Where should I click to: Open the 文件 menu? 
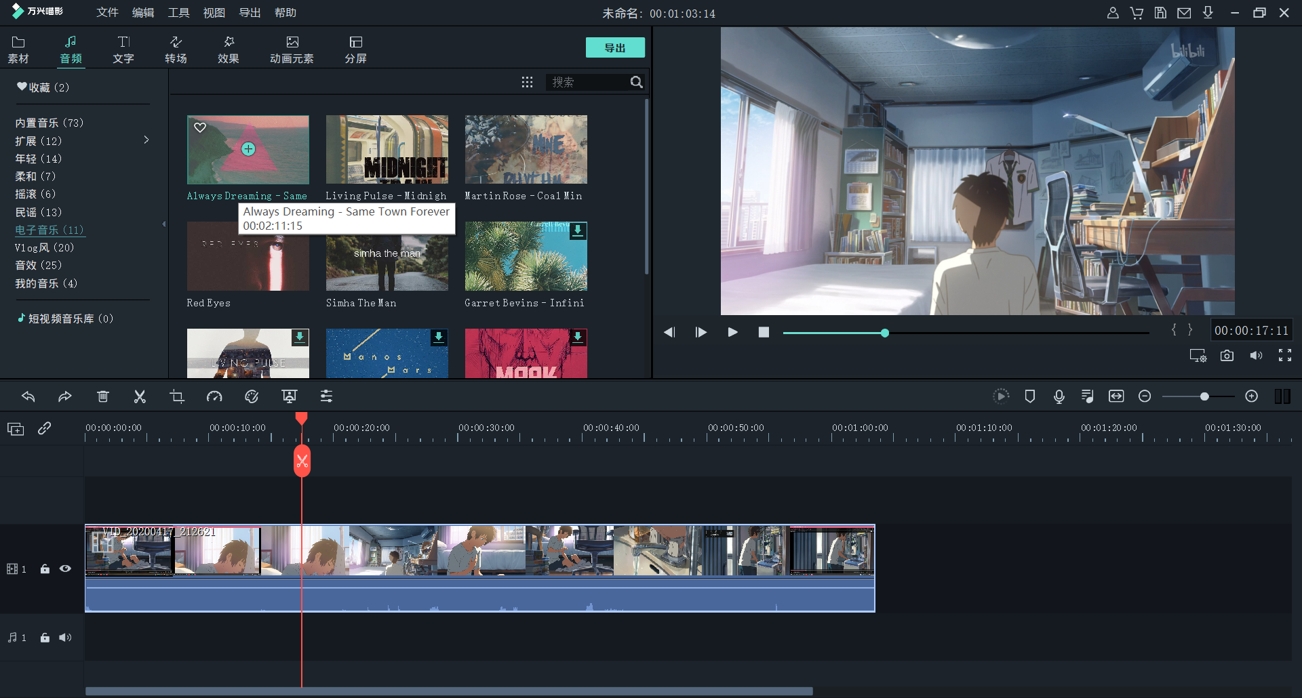pos(107,13)
